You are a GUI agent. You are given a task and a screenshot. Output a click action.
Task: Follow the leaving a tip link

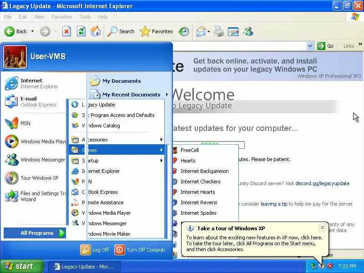274,204
